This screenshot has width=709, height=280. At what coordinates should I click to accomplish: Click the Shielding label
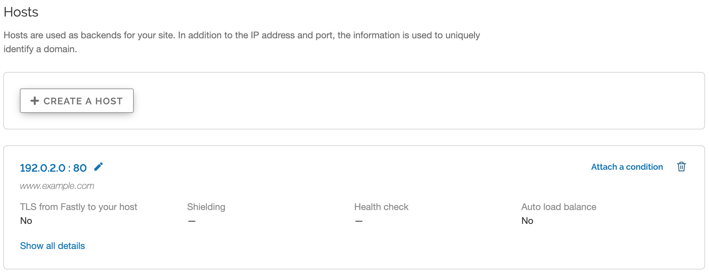[206, 207]
